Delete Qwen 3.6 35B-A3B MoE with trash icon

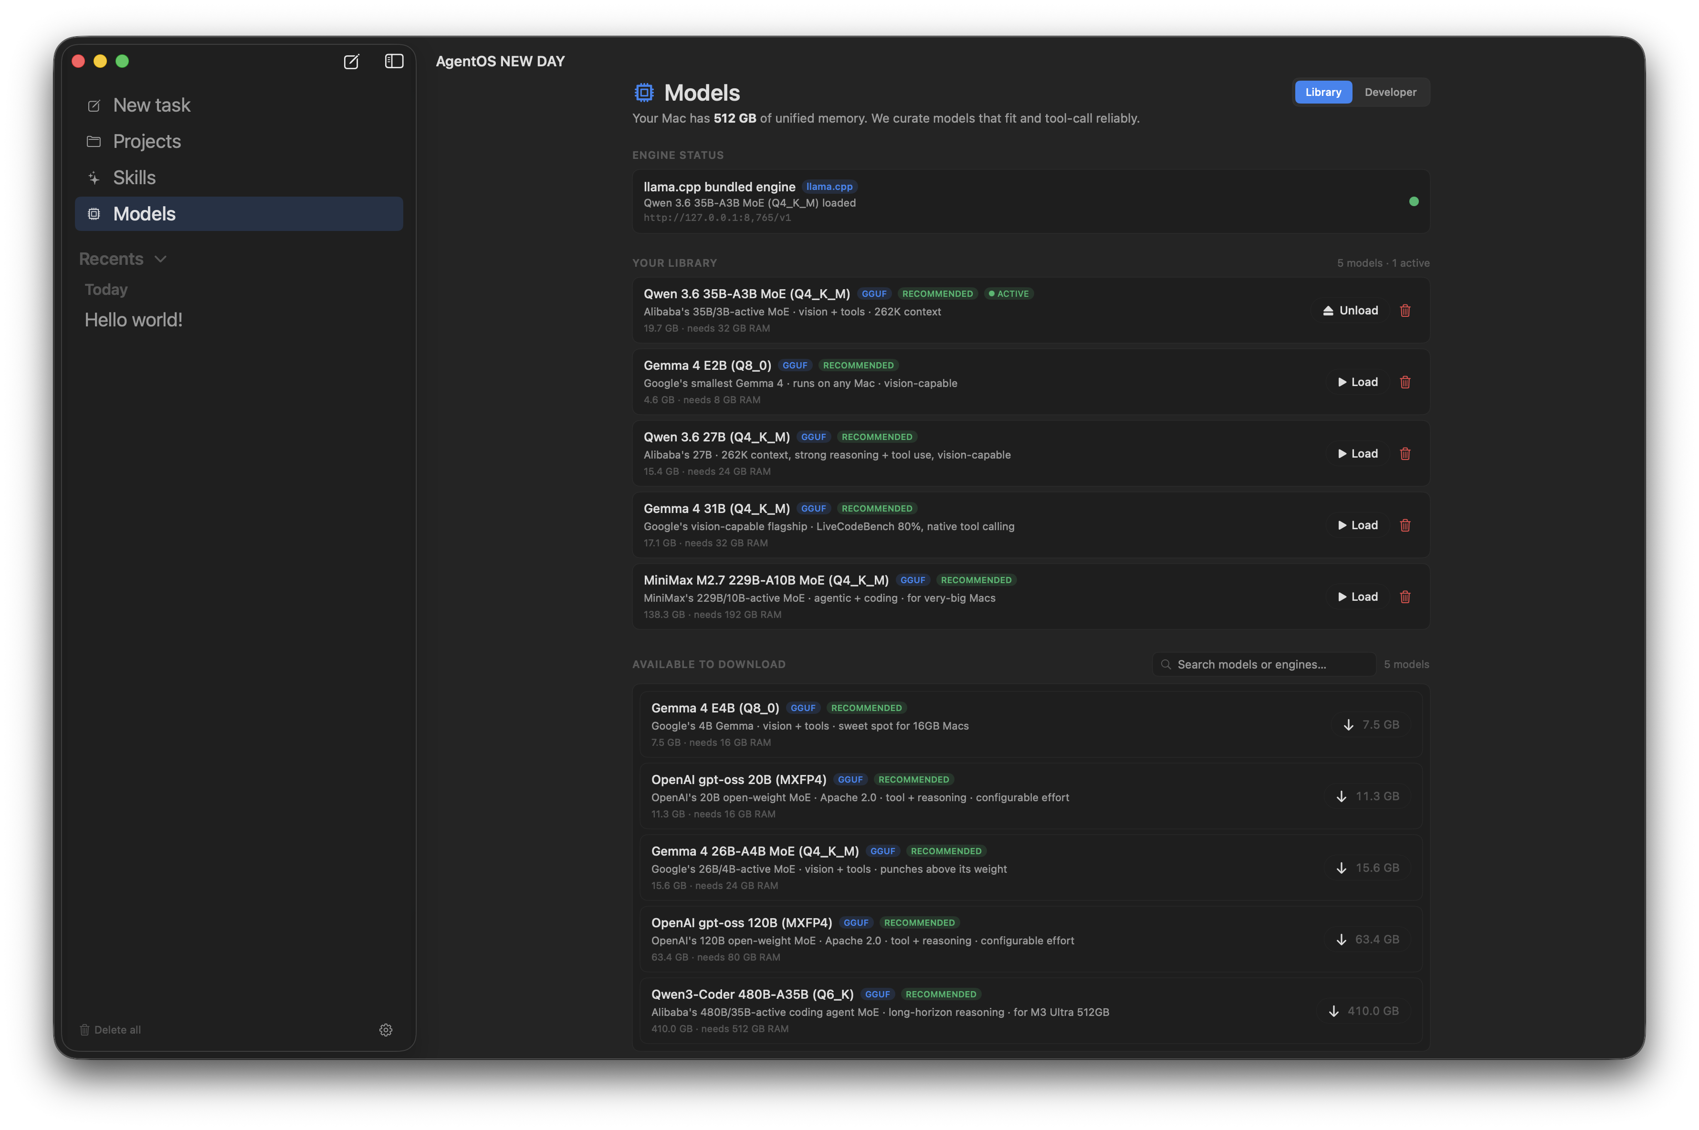click(1405, 311)
